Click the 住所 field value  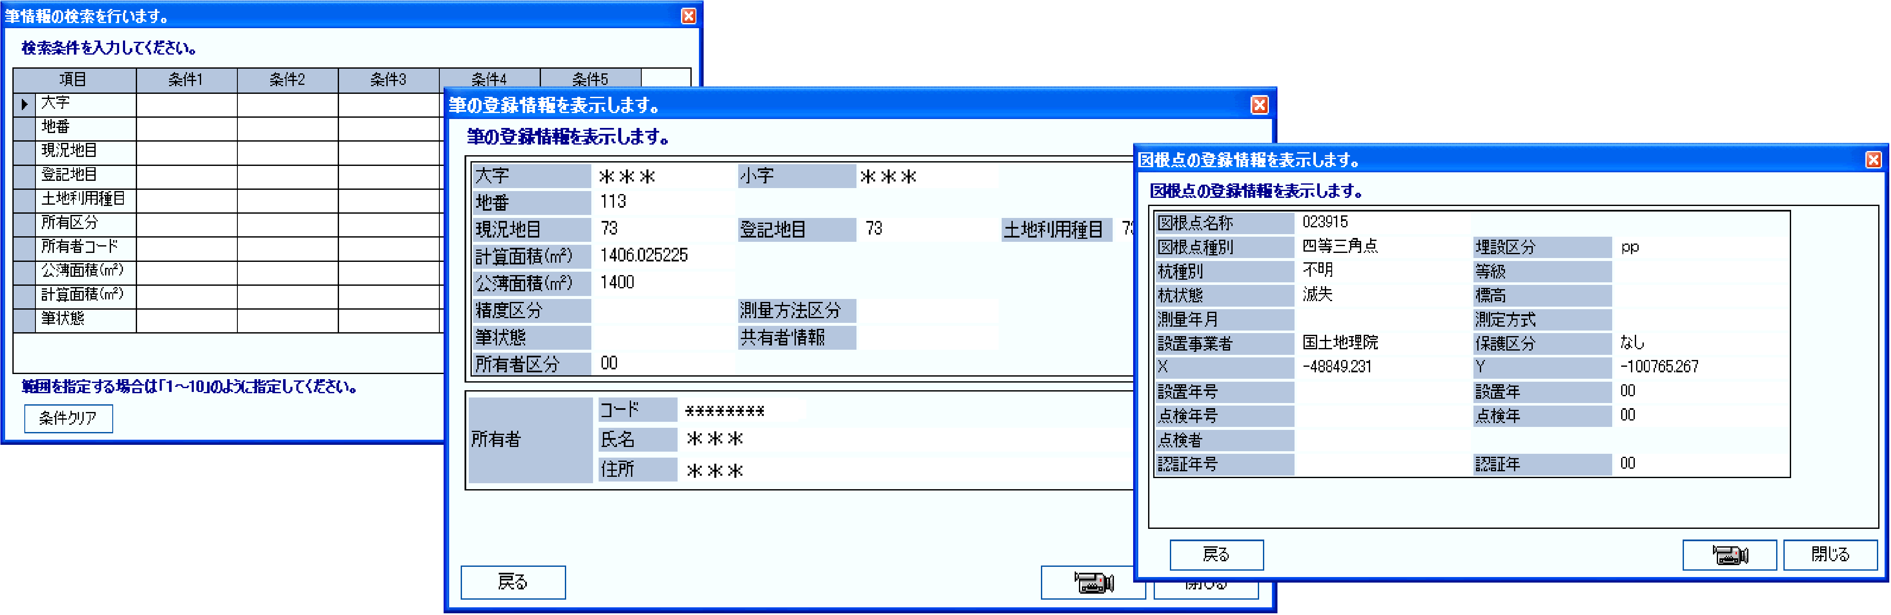[714, 470]
